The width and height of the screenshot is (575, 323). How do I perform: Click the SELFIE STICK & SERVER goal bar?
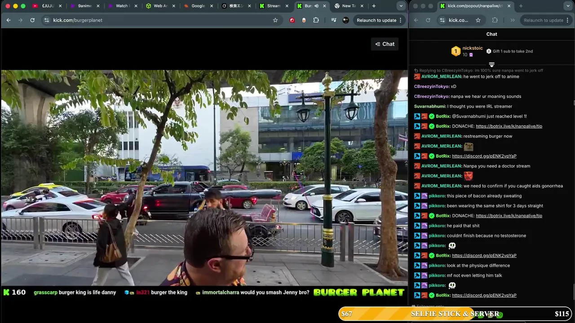coord(455,314)
